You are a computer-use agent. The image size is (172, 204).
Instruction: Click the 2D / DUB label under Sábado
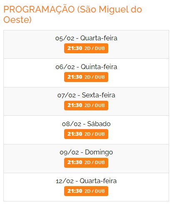click(95, 134)
